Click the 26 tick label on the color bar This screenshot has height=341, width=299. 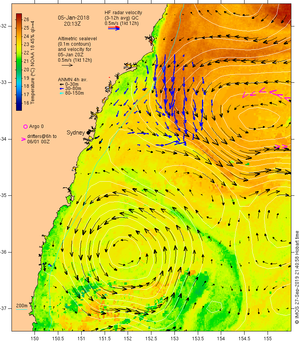pyautogui.click(x=26, y=20)
